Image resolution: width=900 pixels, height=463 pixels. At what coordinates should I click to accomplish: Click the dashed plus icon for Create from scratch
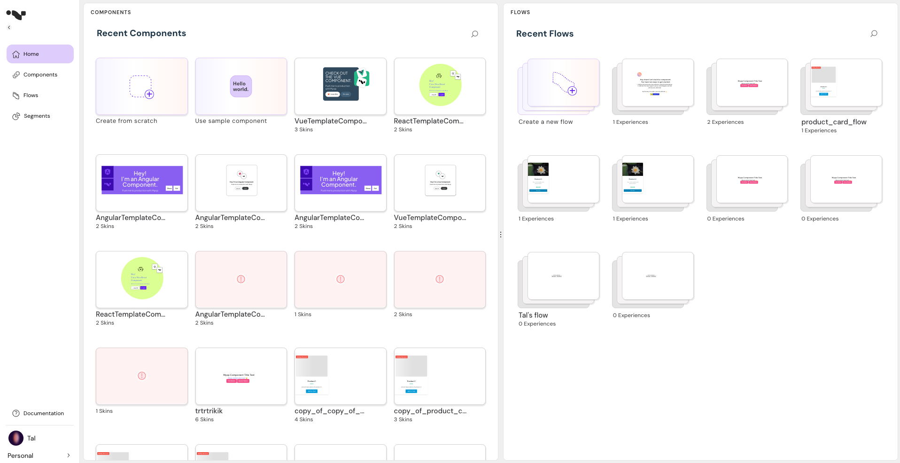point(142,87)
